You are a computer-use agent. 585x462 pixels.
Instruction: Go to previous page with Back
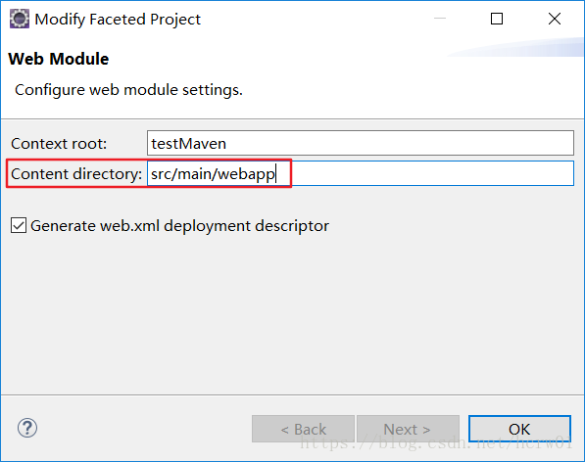[303, 429]
